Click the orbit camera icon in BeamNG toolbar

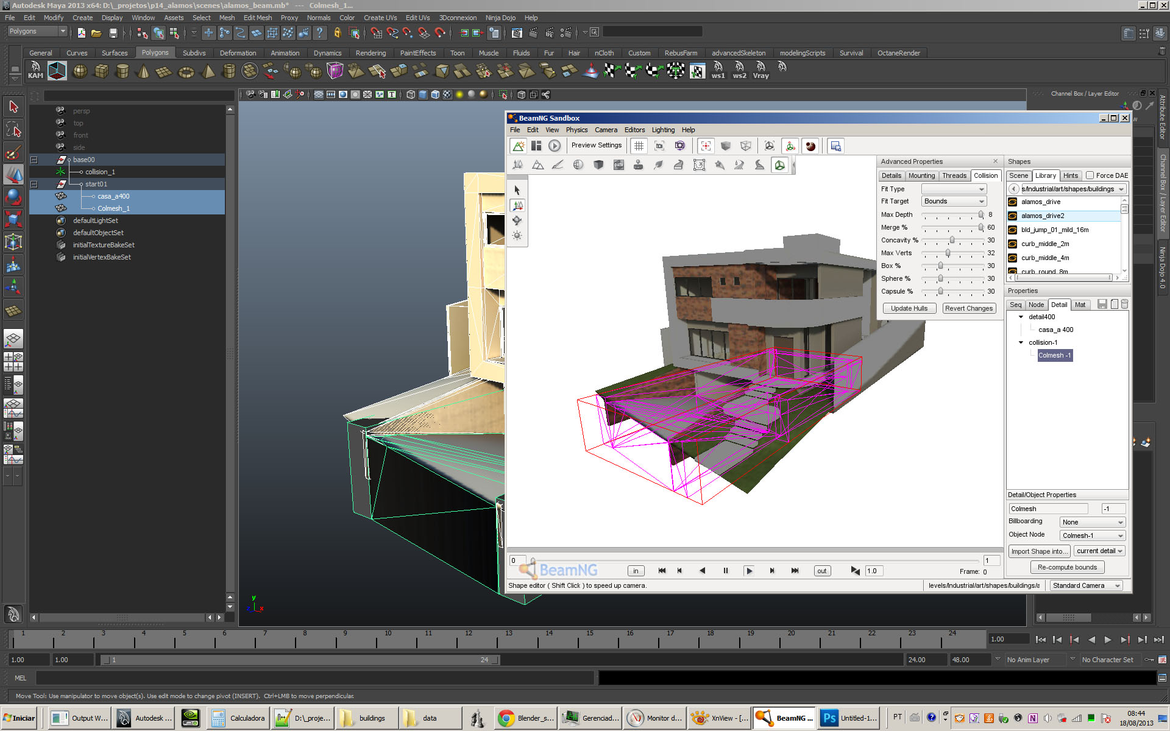click(x=679, y=146)
